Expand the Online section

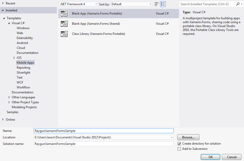pyautogui.click(x=3, y=120)
